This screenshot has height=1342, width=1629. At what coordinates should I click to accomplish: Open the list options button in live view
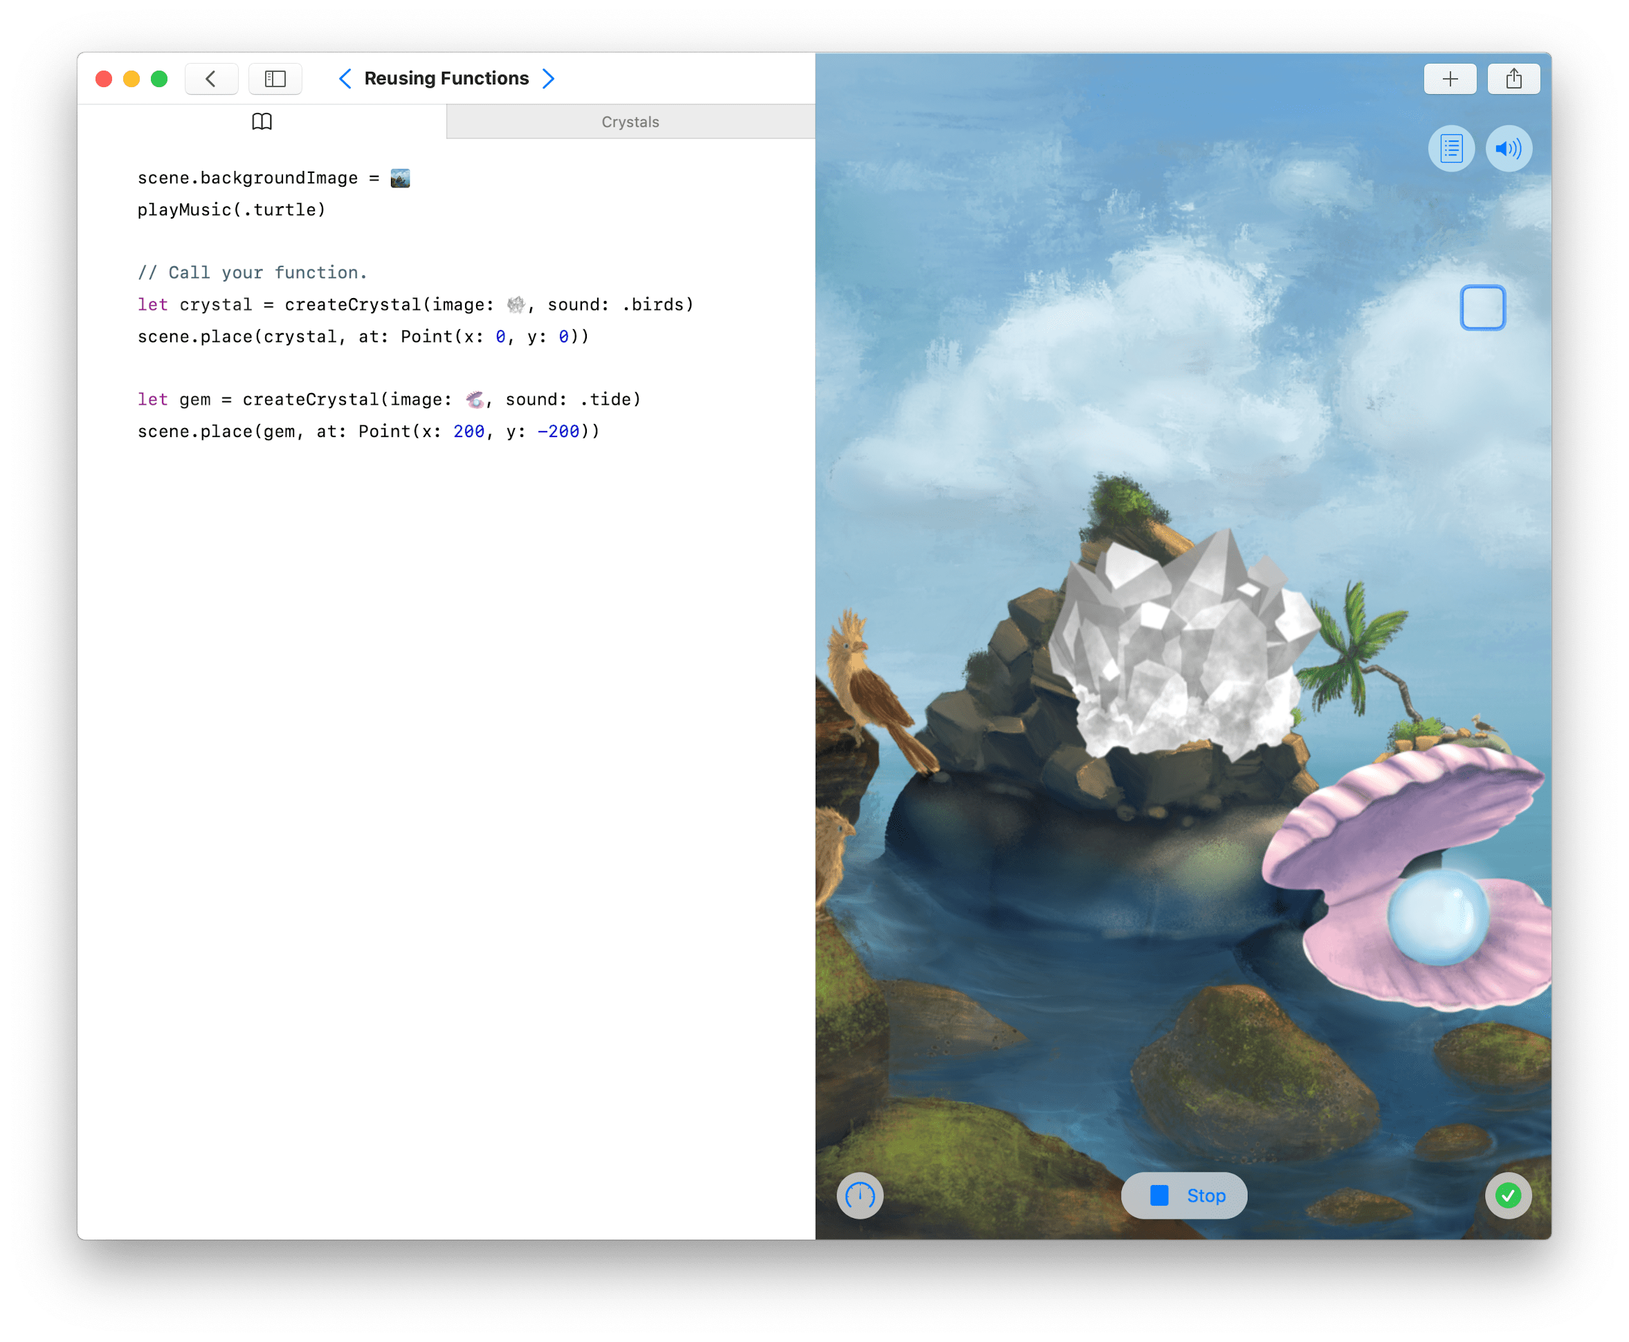pos(1451,149)
